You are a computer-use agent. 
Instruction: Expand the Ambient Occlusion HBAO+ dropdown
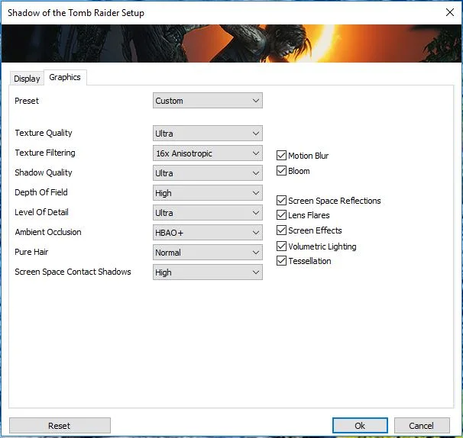pos(208,233)
